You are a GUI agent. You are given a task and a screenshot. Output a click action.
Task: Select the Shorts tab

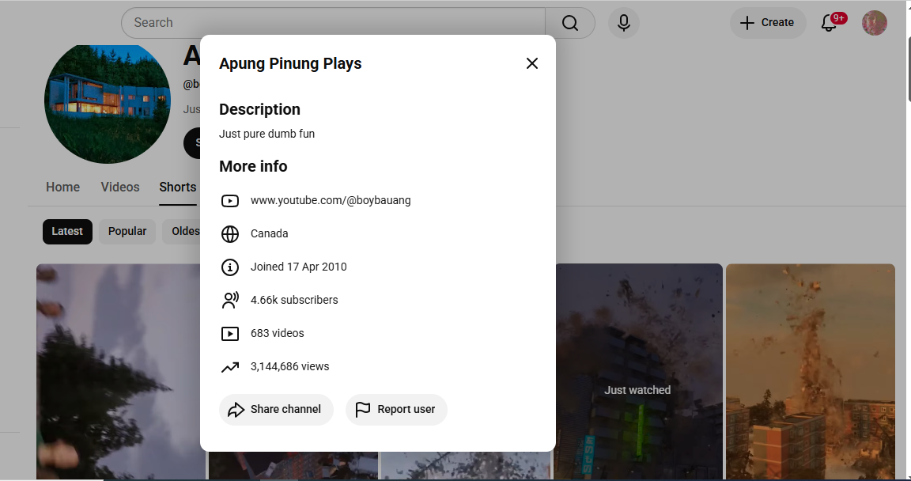click(178, 187)
